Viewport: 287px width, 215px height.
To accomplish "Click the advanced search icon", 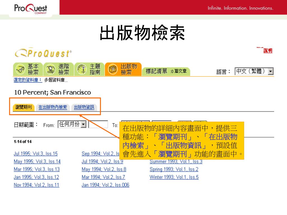I will point(50,69).
